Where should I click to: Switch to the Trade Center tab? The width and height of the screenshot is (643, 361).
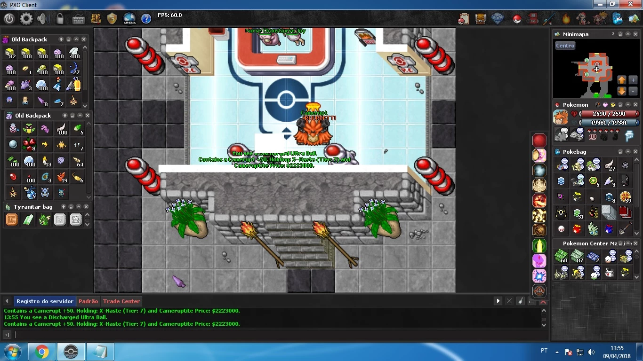click(x=121, y=301)
